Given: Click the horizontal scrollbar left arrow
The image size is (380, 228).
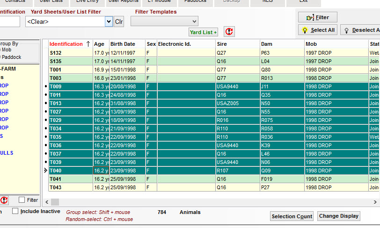Looking at the screenshot, I should [47, 202].
